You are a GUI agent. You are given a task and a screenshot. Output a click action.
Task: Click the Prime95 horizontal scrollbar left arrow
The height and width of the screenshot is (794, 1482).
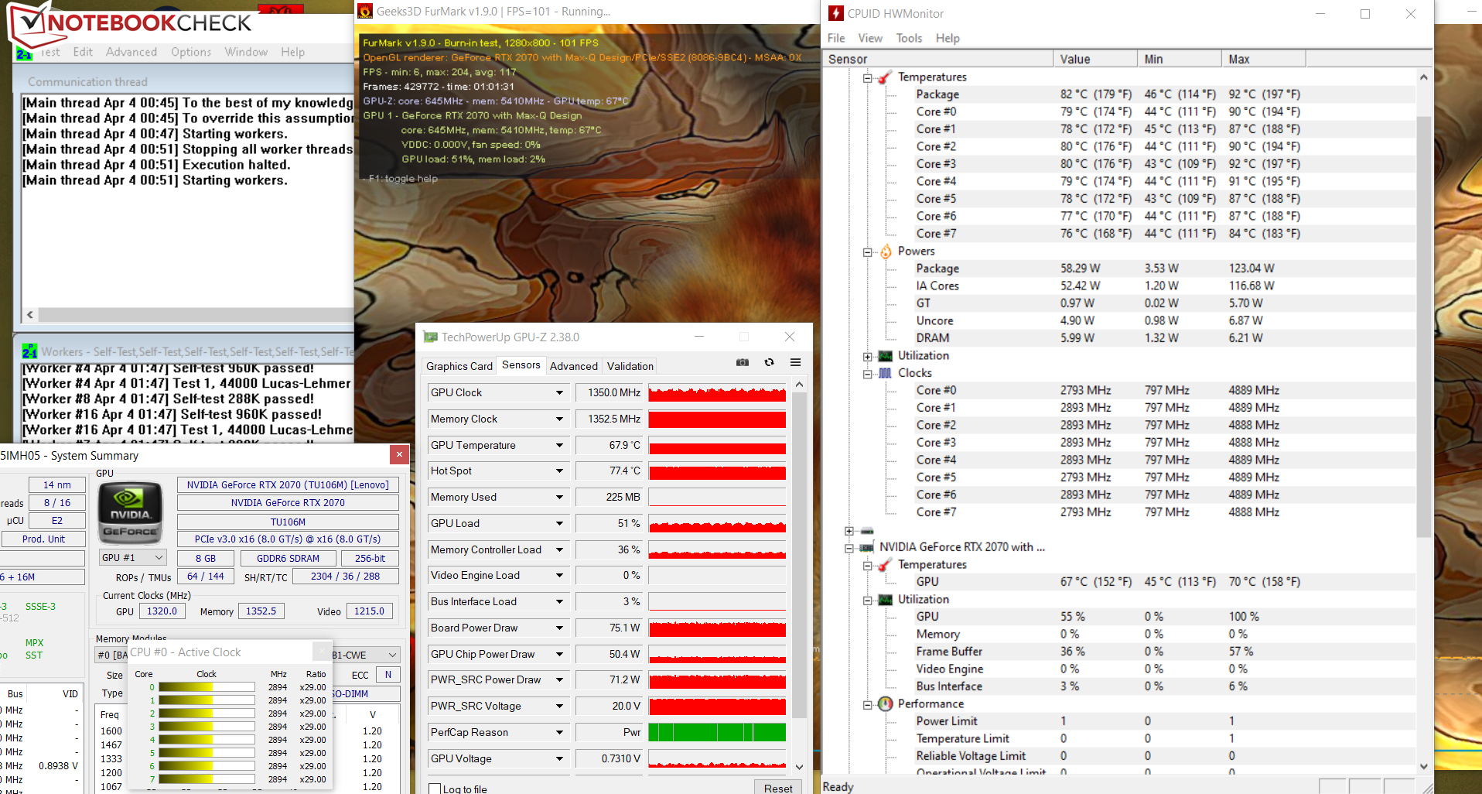tap(30, 314)
